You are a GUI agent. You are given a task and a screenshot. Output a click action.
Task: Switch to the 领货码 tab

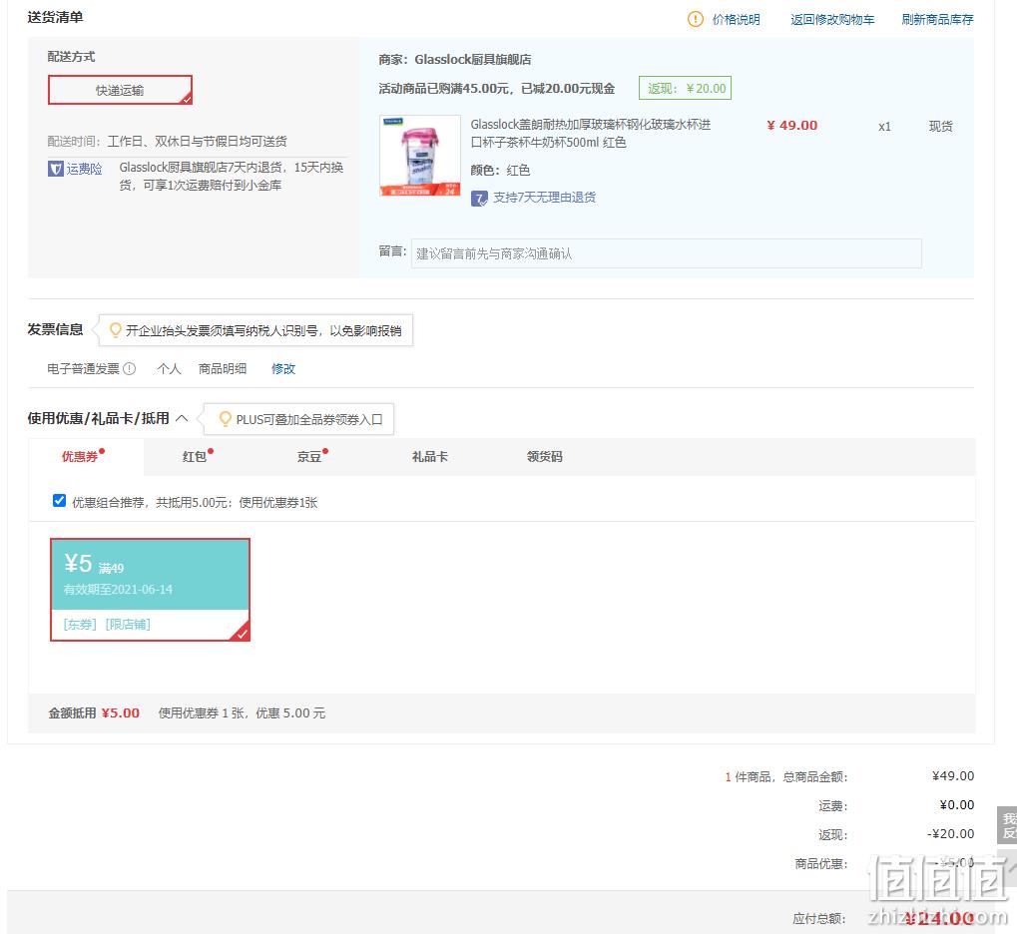click(545, 457)
